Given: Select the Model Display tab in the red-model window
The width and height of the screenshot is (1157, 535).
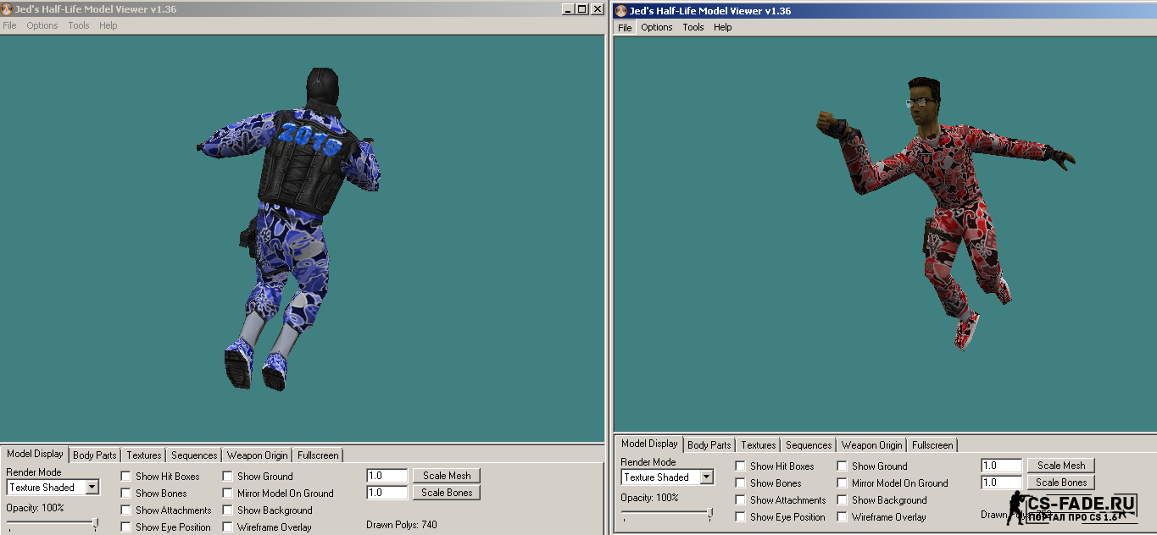Looking at the screenshot, I should [649, 444].
